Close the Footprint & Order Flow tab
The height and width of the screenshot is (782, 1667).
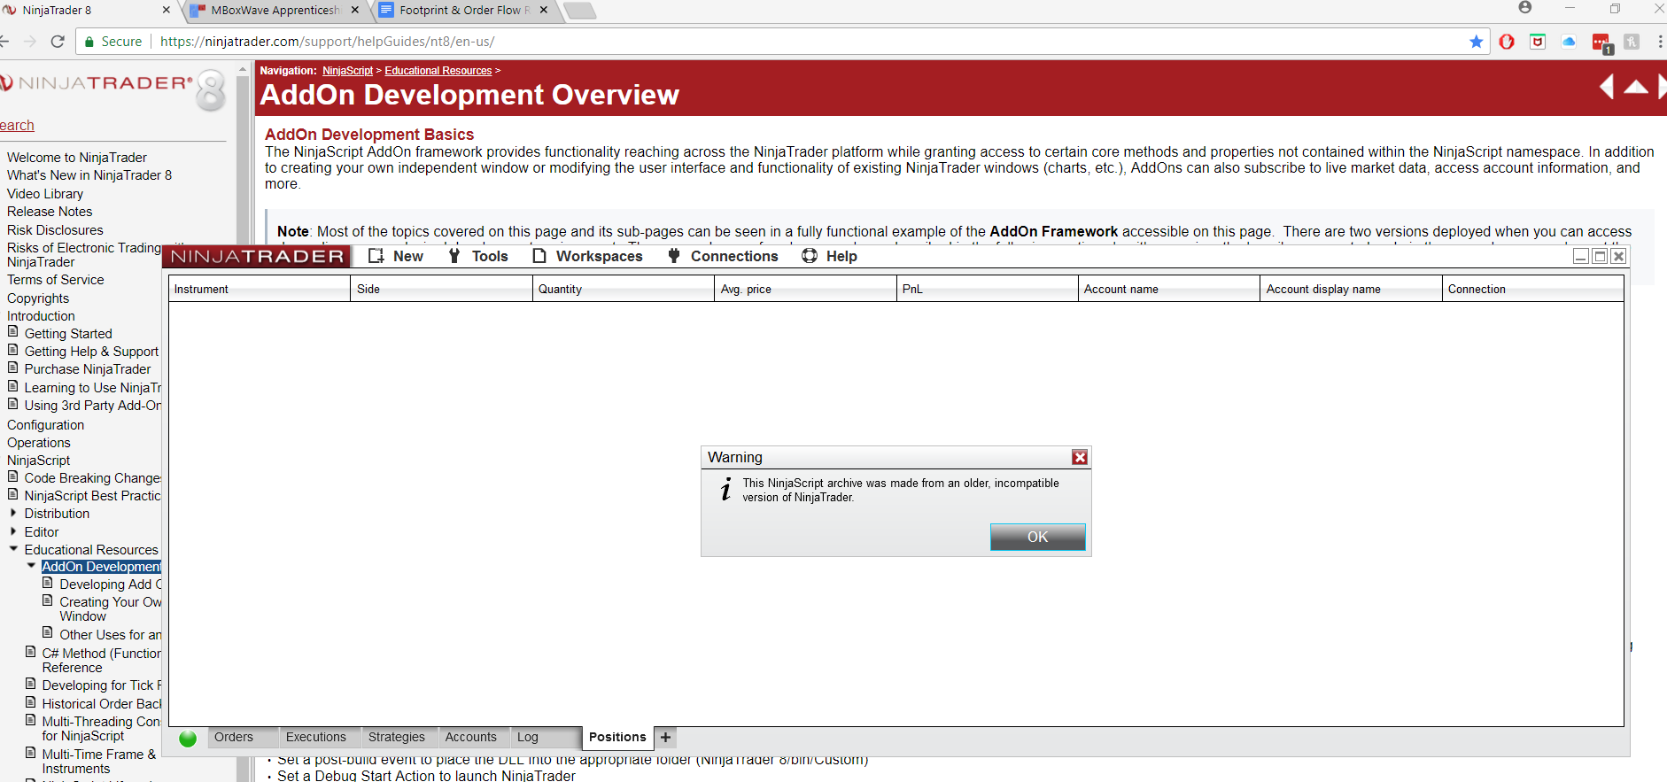coord(544,10)
